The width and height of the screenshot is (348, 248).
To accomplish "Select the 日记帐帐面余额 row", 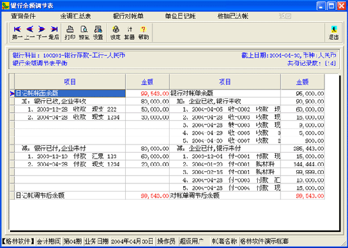I will 70,93.
